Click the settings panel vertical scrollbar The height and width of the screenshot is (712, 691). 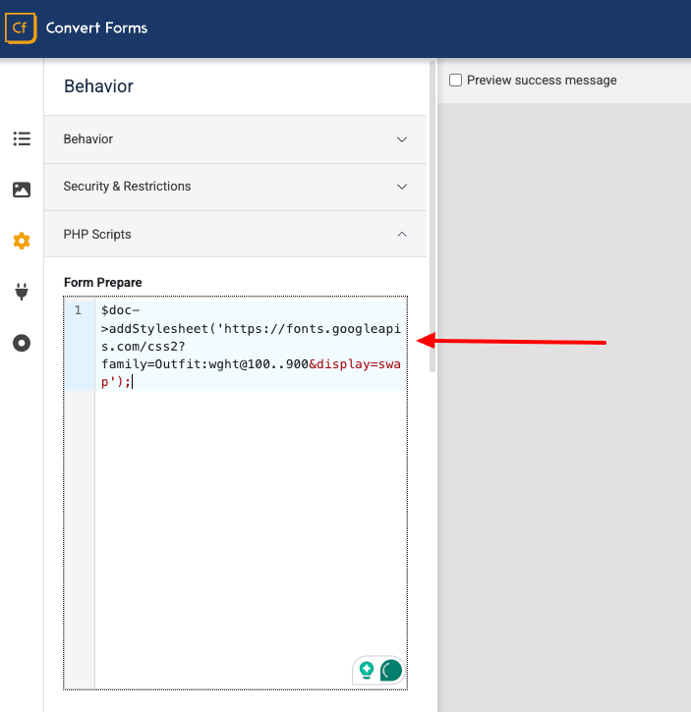click(x=432, y=216)
